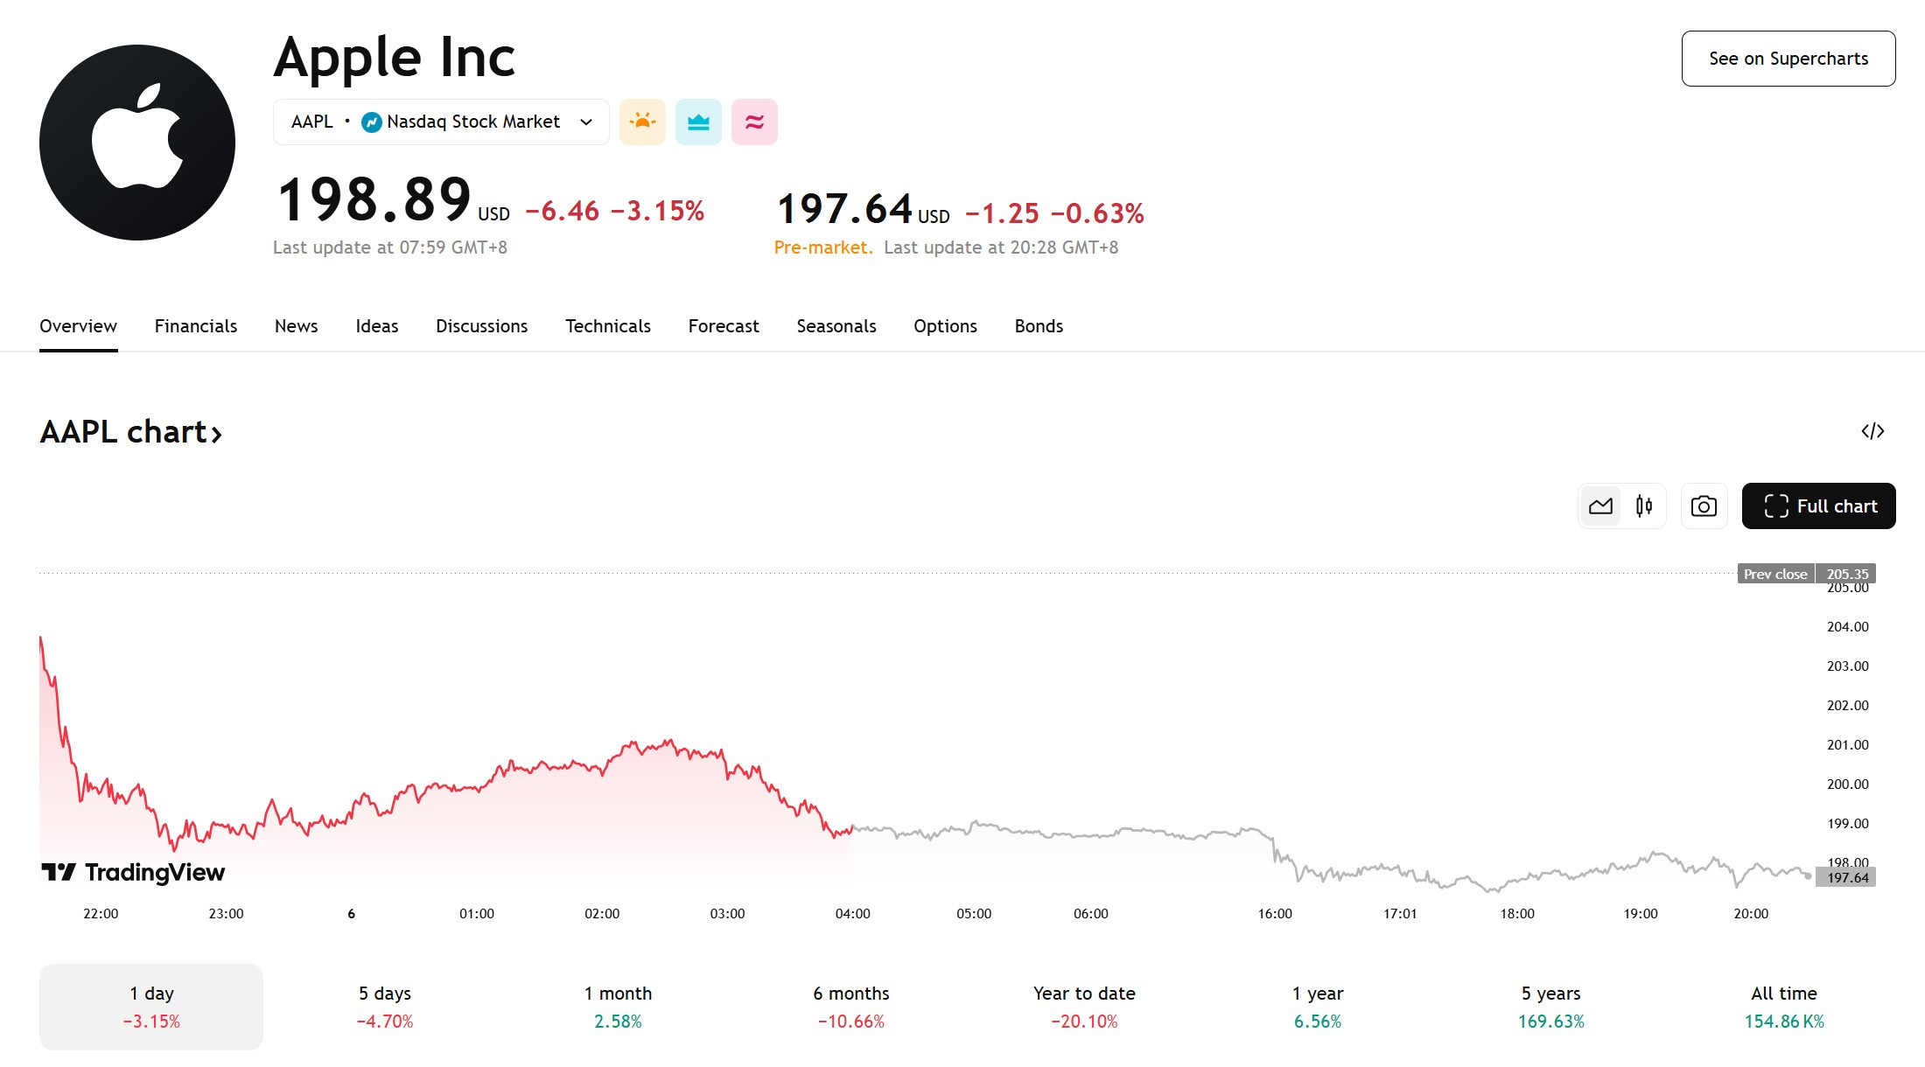The height and width of the screenshot is (1067, 1925).
Task: Click the orange pre-market sun icon
Action: [x=642, y=122]
